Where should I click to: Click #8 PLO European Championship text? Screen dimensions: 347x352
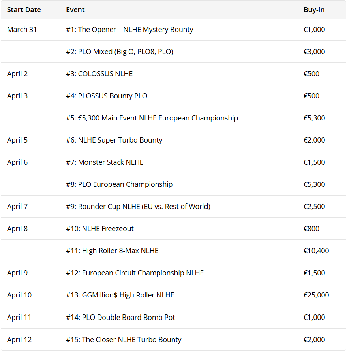coord(119,184)
